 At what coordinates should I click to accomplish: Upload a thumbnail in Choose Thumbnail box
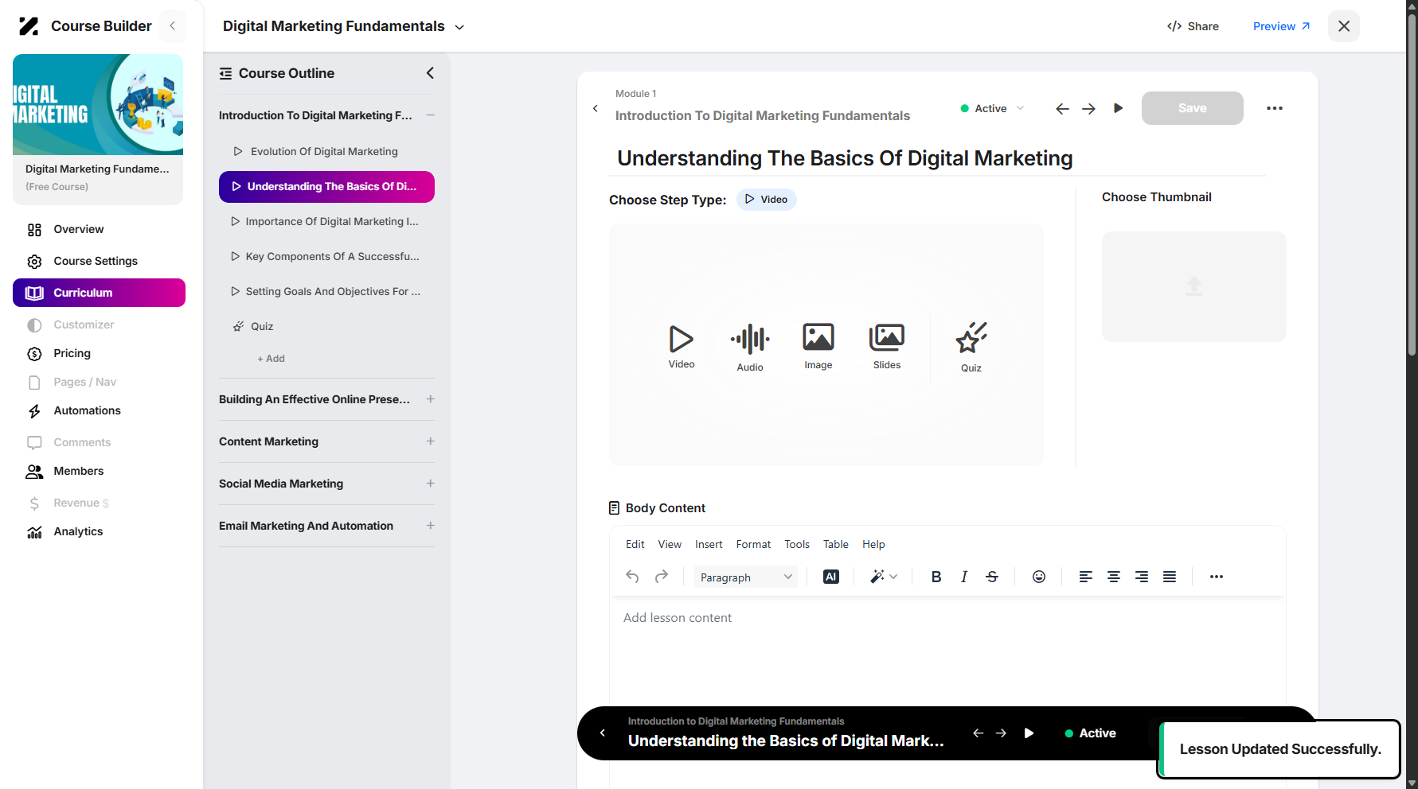pyautogui.click(x=1193, y=286)
